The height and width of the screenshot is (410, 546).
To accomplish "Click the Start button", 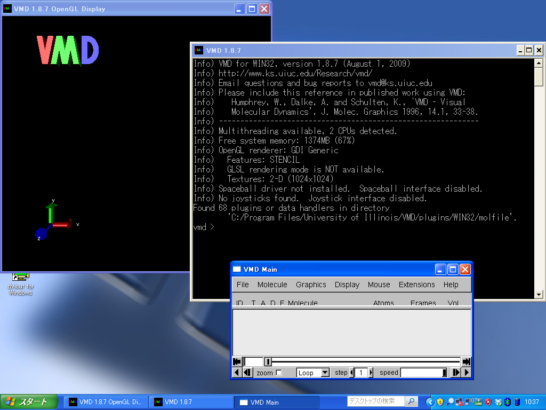I will (x=29, y=402).
